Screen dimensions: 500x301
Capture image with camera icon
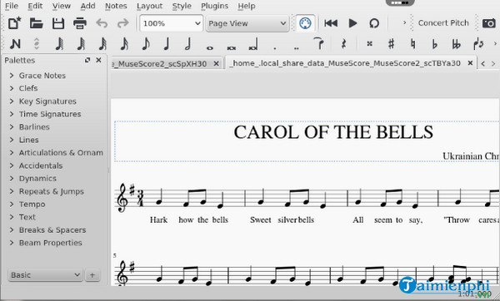tap(488, 23)
